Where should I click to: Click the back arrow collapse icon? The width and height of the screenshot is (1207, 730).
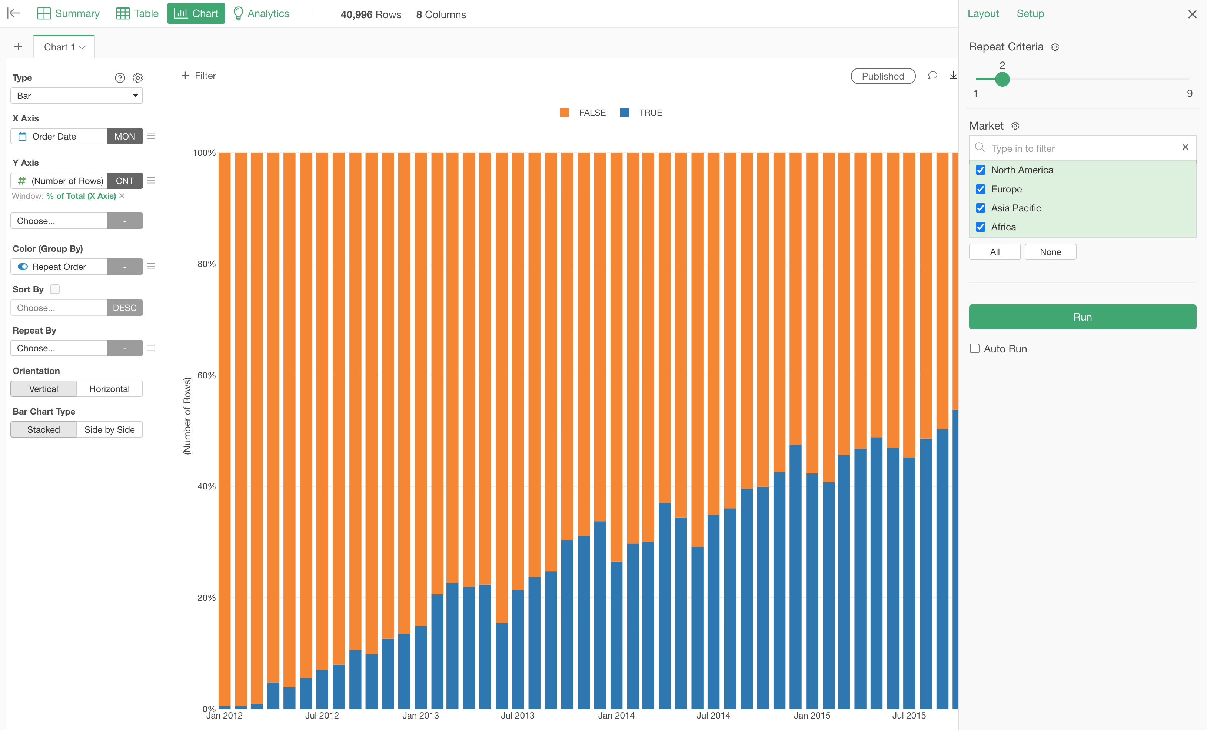click(x=14, y=13)
